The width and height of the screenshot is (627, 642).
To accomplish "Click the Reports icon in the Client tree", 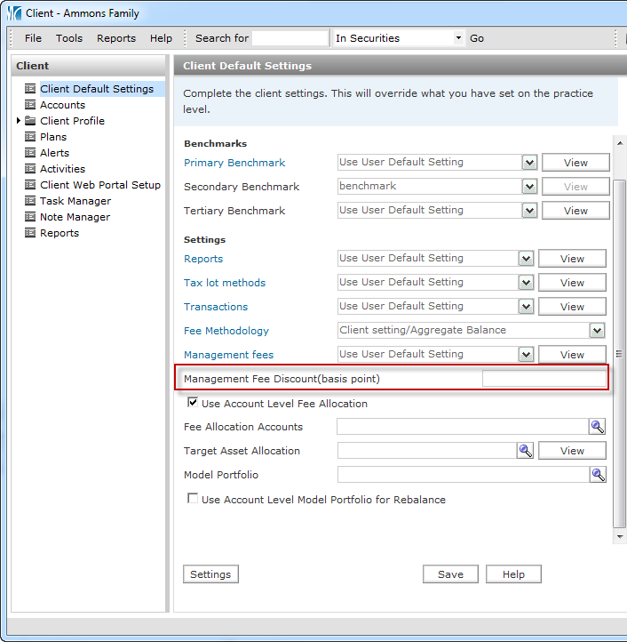I will pos(30,233).
